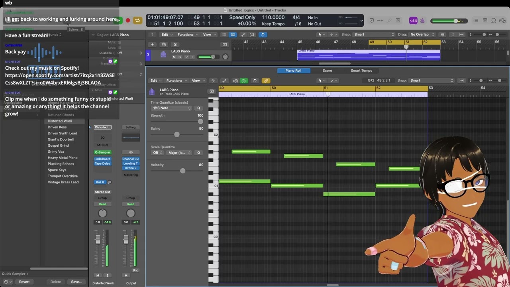Toggle the global solo S header button
510x287 pixels.
pyautogui.click(x=175, y=45)
